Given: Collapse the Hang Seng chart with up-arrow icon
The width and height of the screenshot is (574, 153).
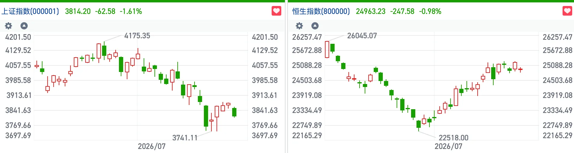Looking at the screenshot, I should (x=315, y=26).
